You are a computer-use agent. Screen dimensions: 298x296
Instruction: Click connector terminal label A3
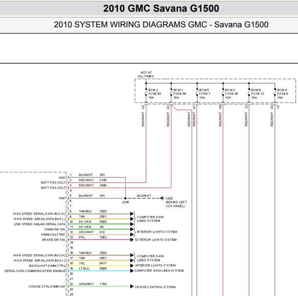coord(272,107)
